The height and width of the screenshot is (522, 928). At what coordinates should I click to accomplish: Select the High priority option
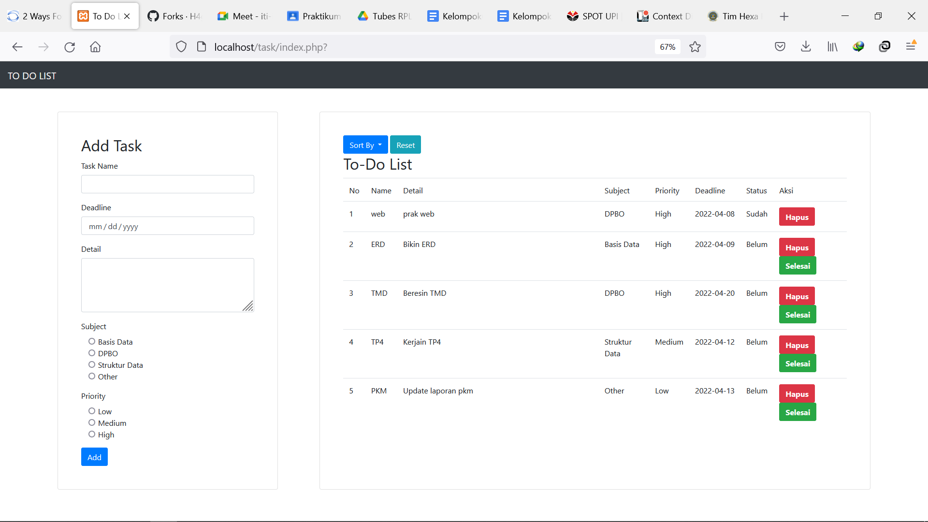tap(91, 434)
